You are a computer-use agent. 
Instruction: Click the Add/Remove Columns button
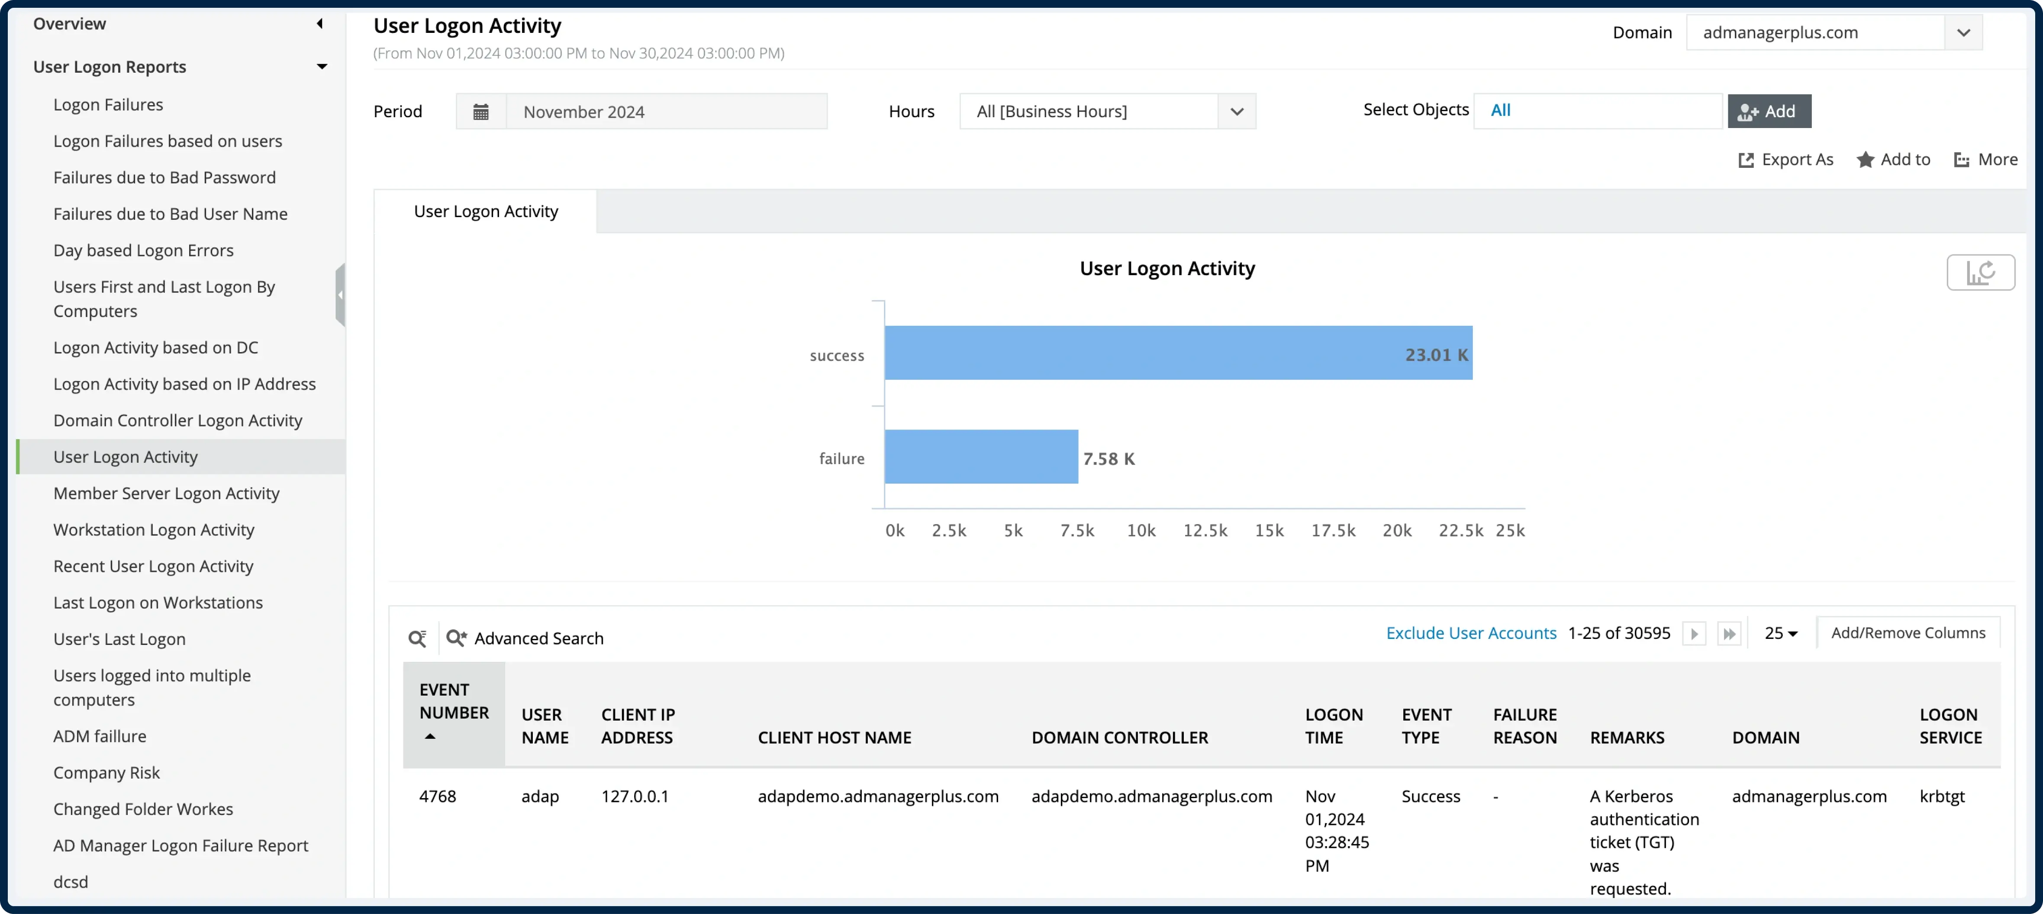pos(1908,632)
